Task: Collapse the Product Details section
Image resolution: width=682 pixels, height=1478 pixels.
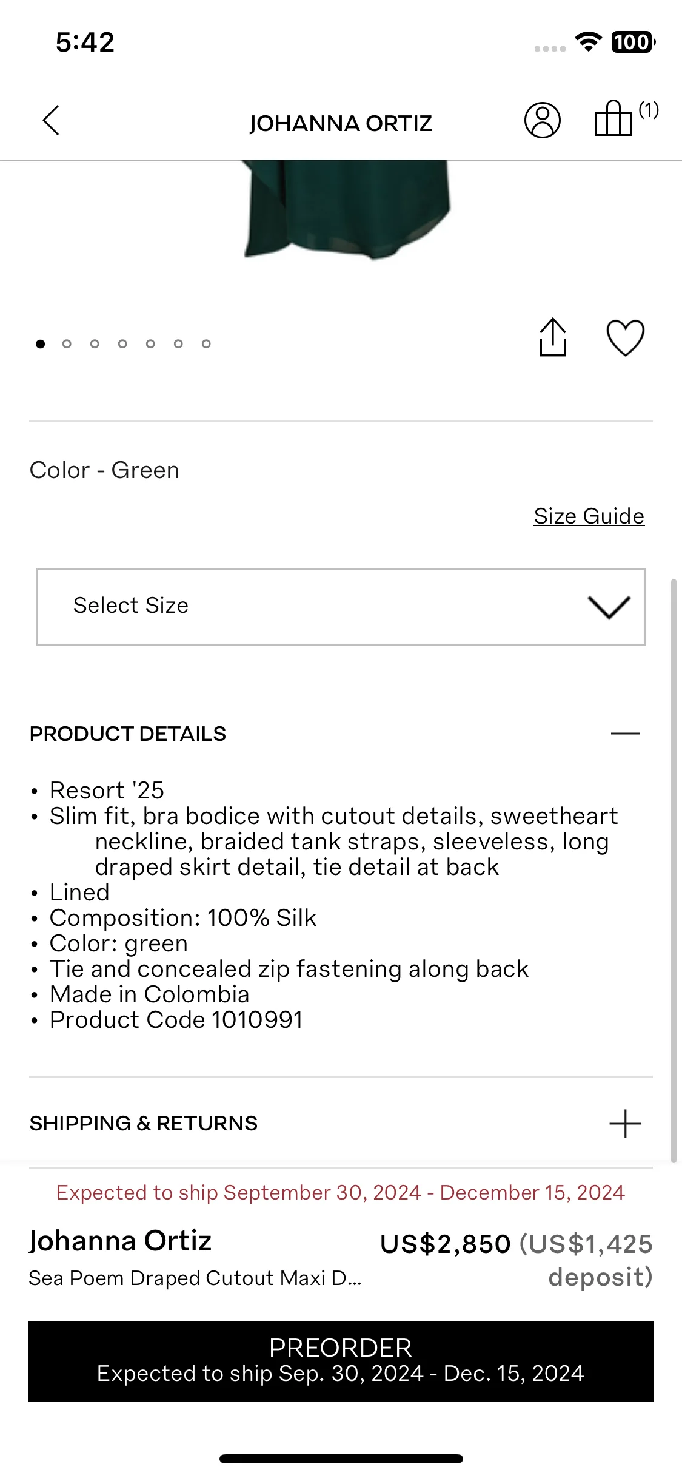Action: [x=625, y=734]
